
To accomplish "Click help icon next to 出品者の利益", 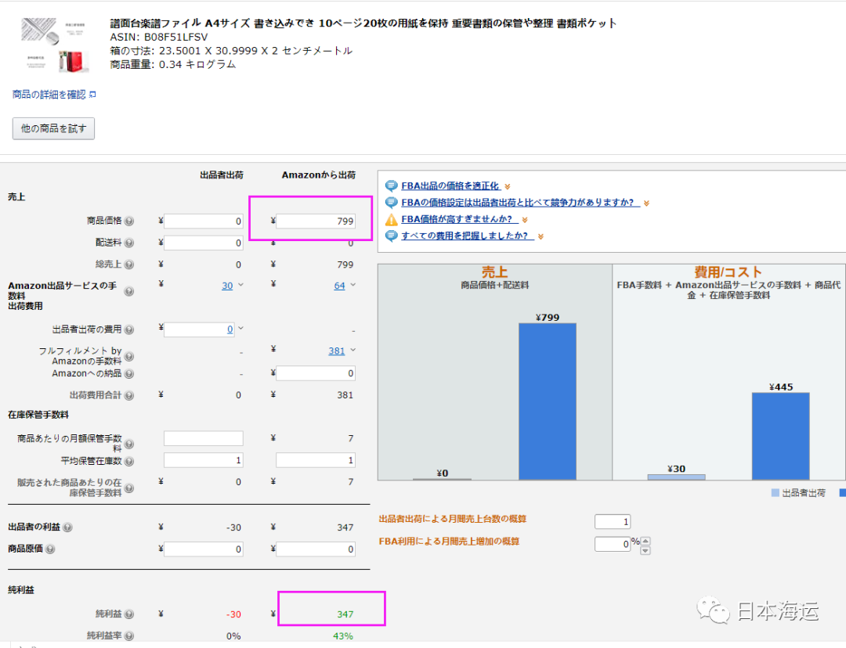I will point(67,527).
